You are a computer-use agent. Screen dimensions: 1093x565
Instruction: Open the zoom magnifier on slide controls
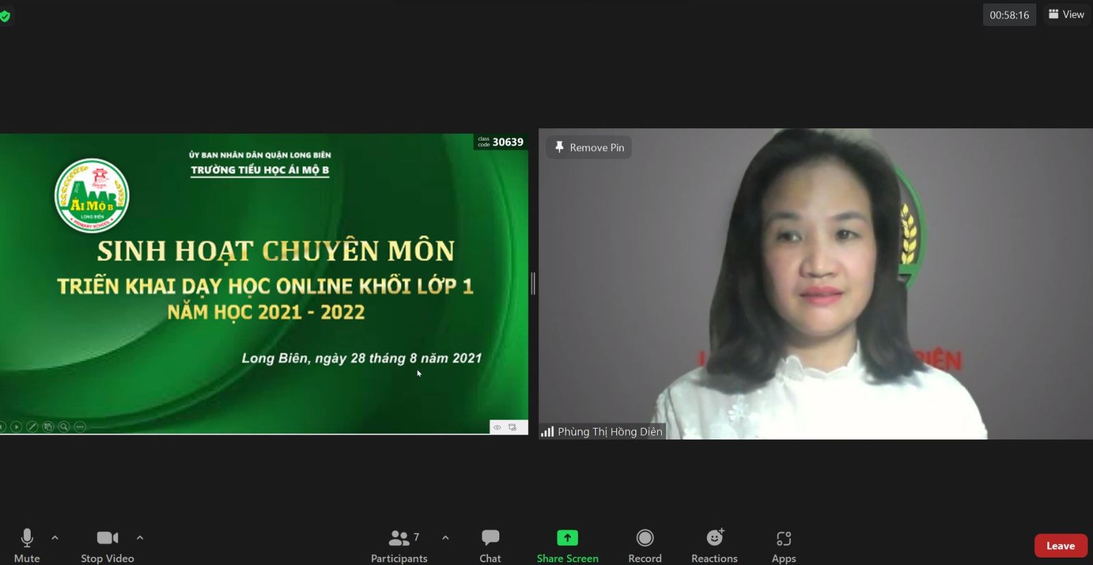pos(64,427)
